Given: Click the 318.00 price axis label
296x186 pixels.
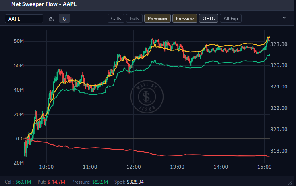Looking at the screenshot, I should point(279,151).
